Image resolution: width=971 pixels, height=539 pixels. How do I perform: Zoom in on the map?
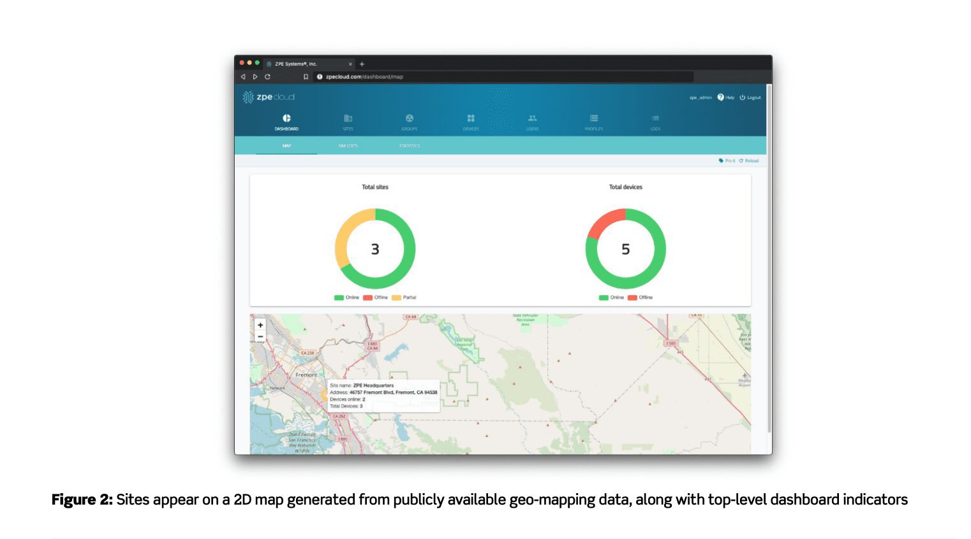(x=260, y=325)
